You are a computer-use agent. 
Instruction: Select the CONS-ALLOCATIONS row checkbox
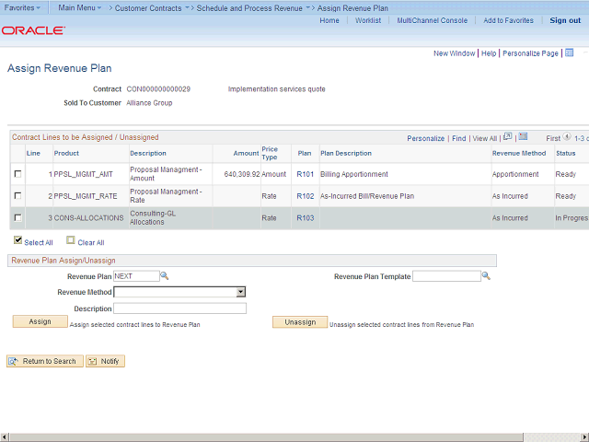[x=17, y=218]
